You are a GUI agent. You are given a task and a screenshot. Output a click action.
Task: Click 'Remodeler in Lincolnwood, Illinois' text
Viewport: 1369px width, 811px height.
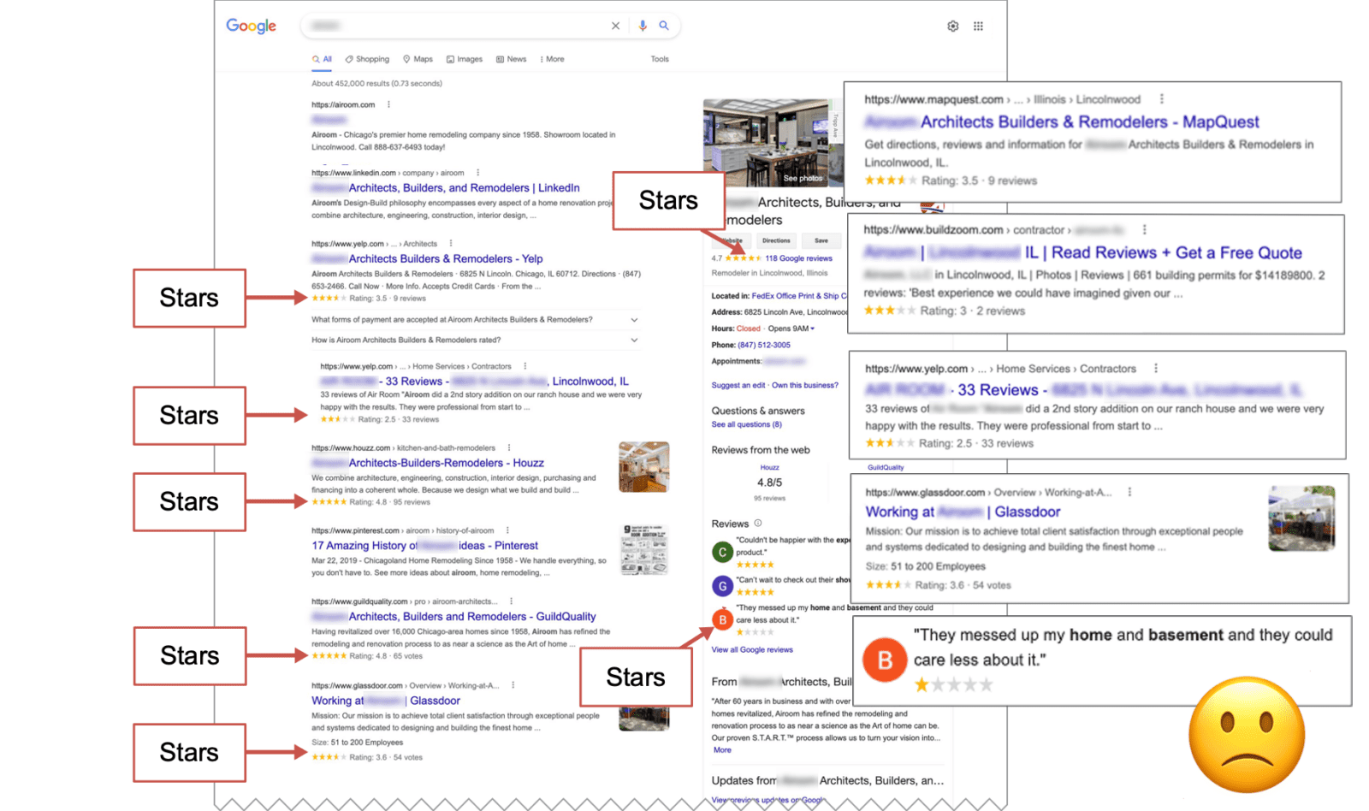click(x=770, y=274)
